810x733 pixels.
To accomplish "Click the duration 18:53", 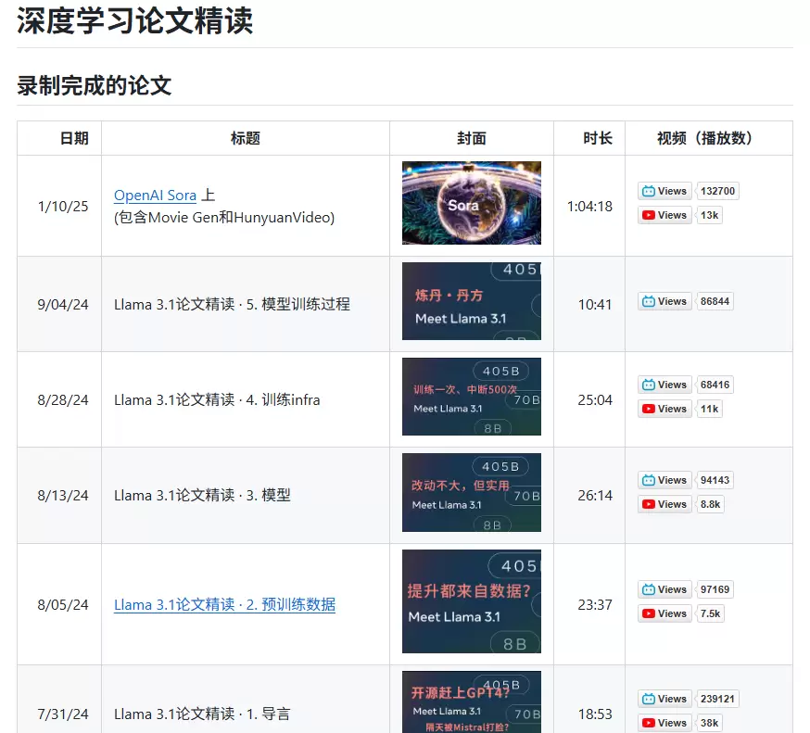I will click(595, 714).
